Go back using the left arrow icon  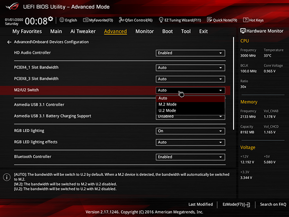(x=9, y=42)
